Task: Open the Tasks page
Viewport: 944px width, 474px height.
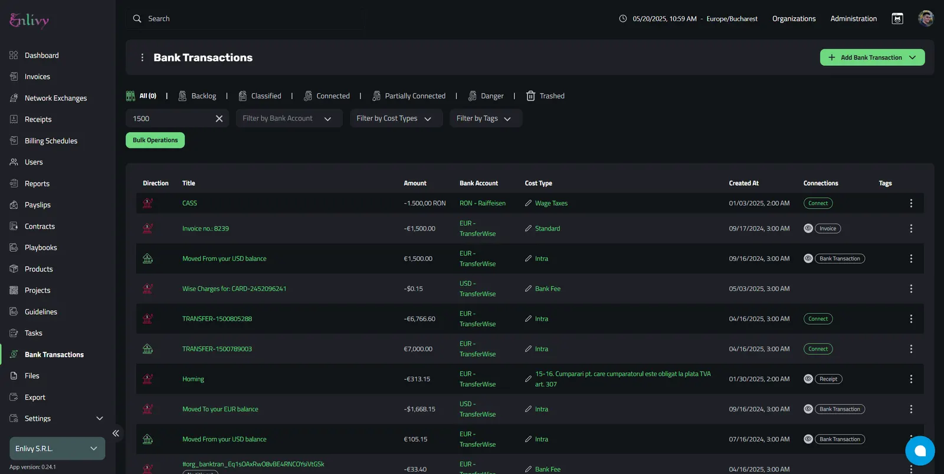Action: pos(33,333)
